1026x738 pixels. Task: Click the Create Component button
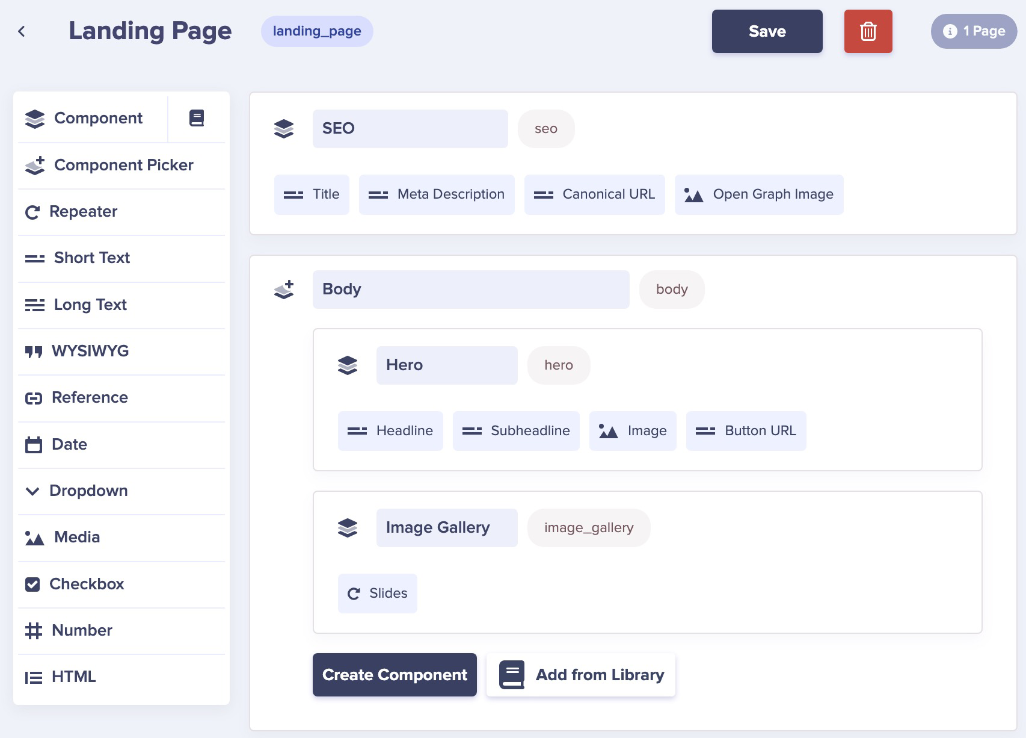(395, 675)
